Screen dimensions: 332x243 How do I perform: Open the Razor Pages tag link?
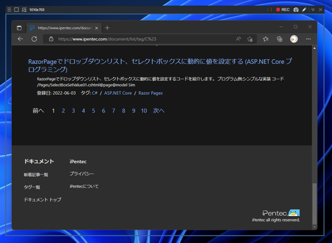151,93
